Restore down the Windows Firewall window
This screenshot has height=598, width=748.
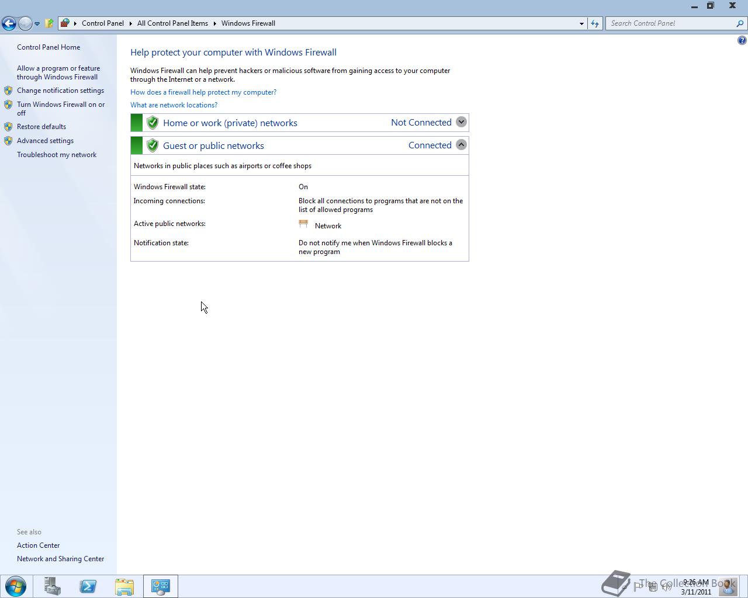point(711,6)
